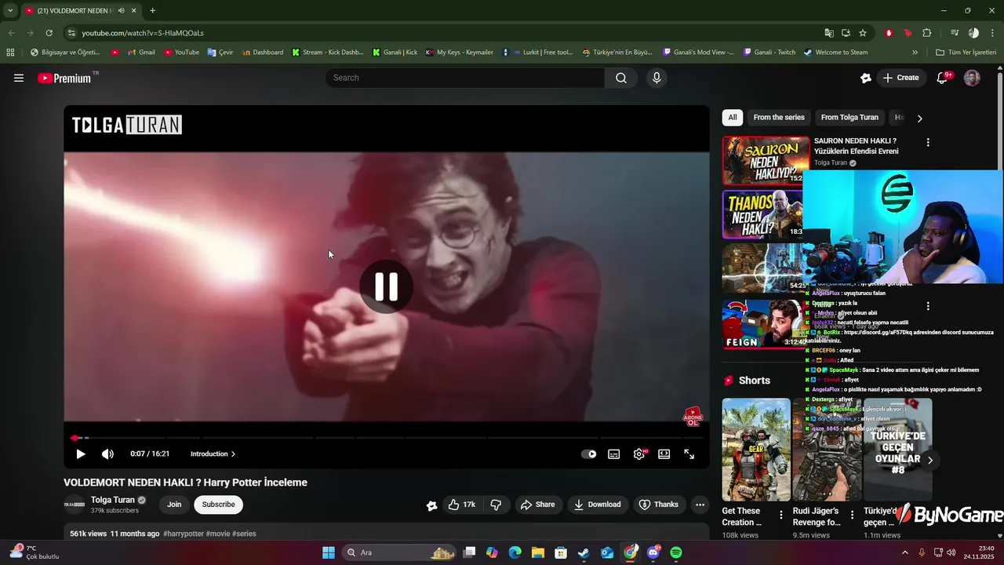This screenshot has width=1004, height=565.
Task: Open SAURON NEDEN HAKLI video thumbnail
Action: point(766,161)
